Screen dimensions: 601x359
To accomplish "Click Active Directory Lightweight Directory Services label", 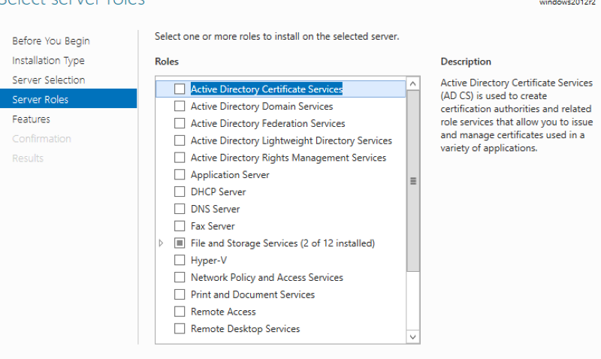I will click(x=291, y=140).
